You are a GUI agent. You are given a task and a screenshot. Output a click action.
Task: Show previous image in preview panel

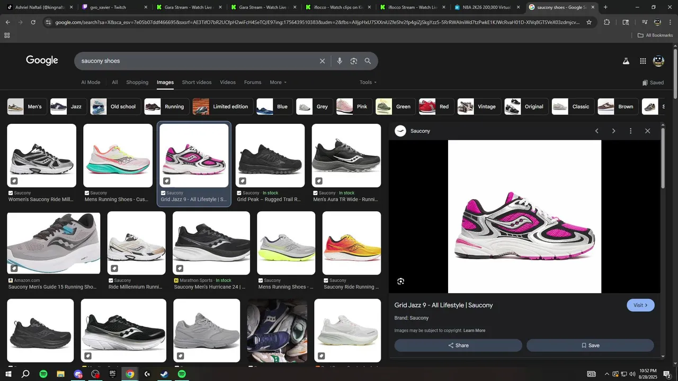tap(597, 131)
